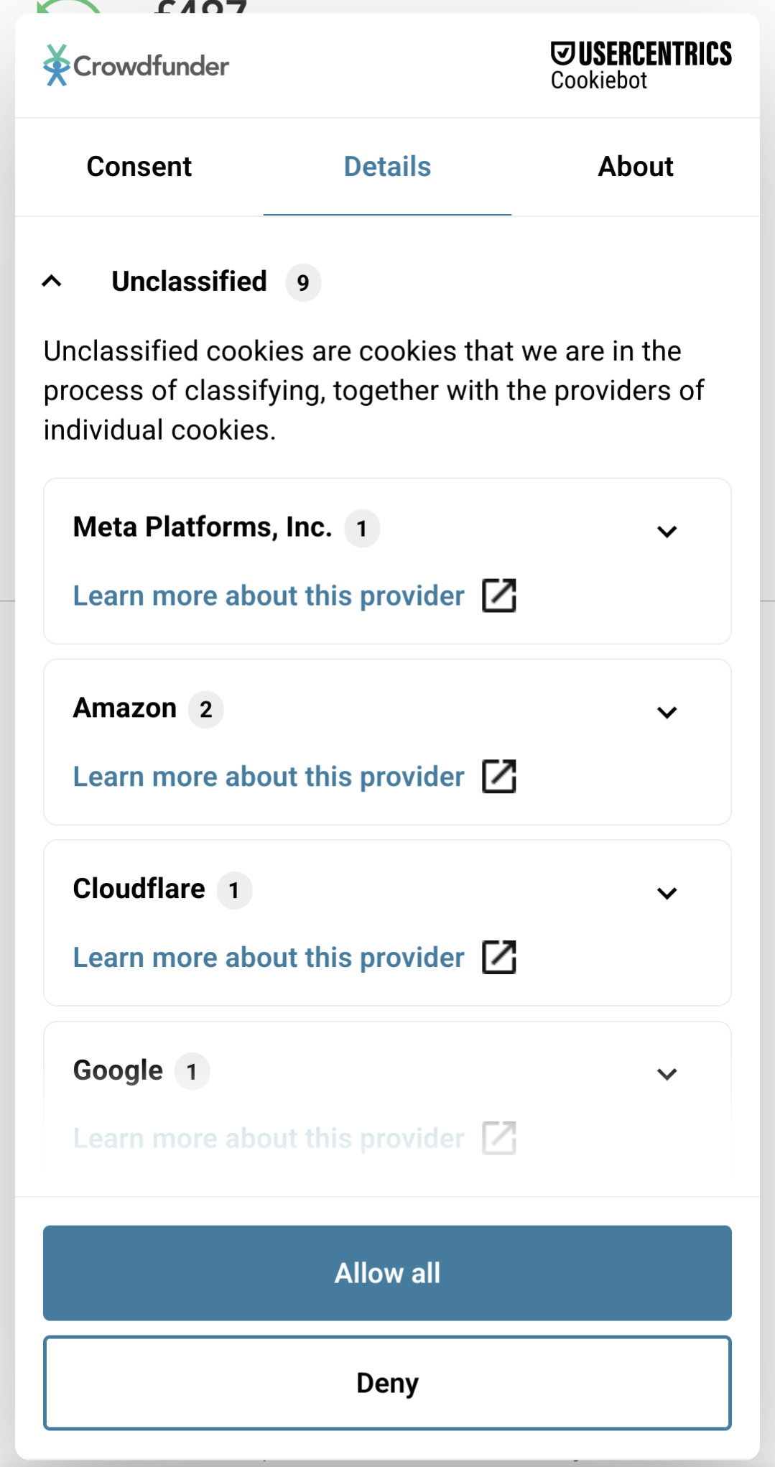The height and width of the screenshot is (1467, 775).
Task: Switch to the Consent tab
Action: 139,167
